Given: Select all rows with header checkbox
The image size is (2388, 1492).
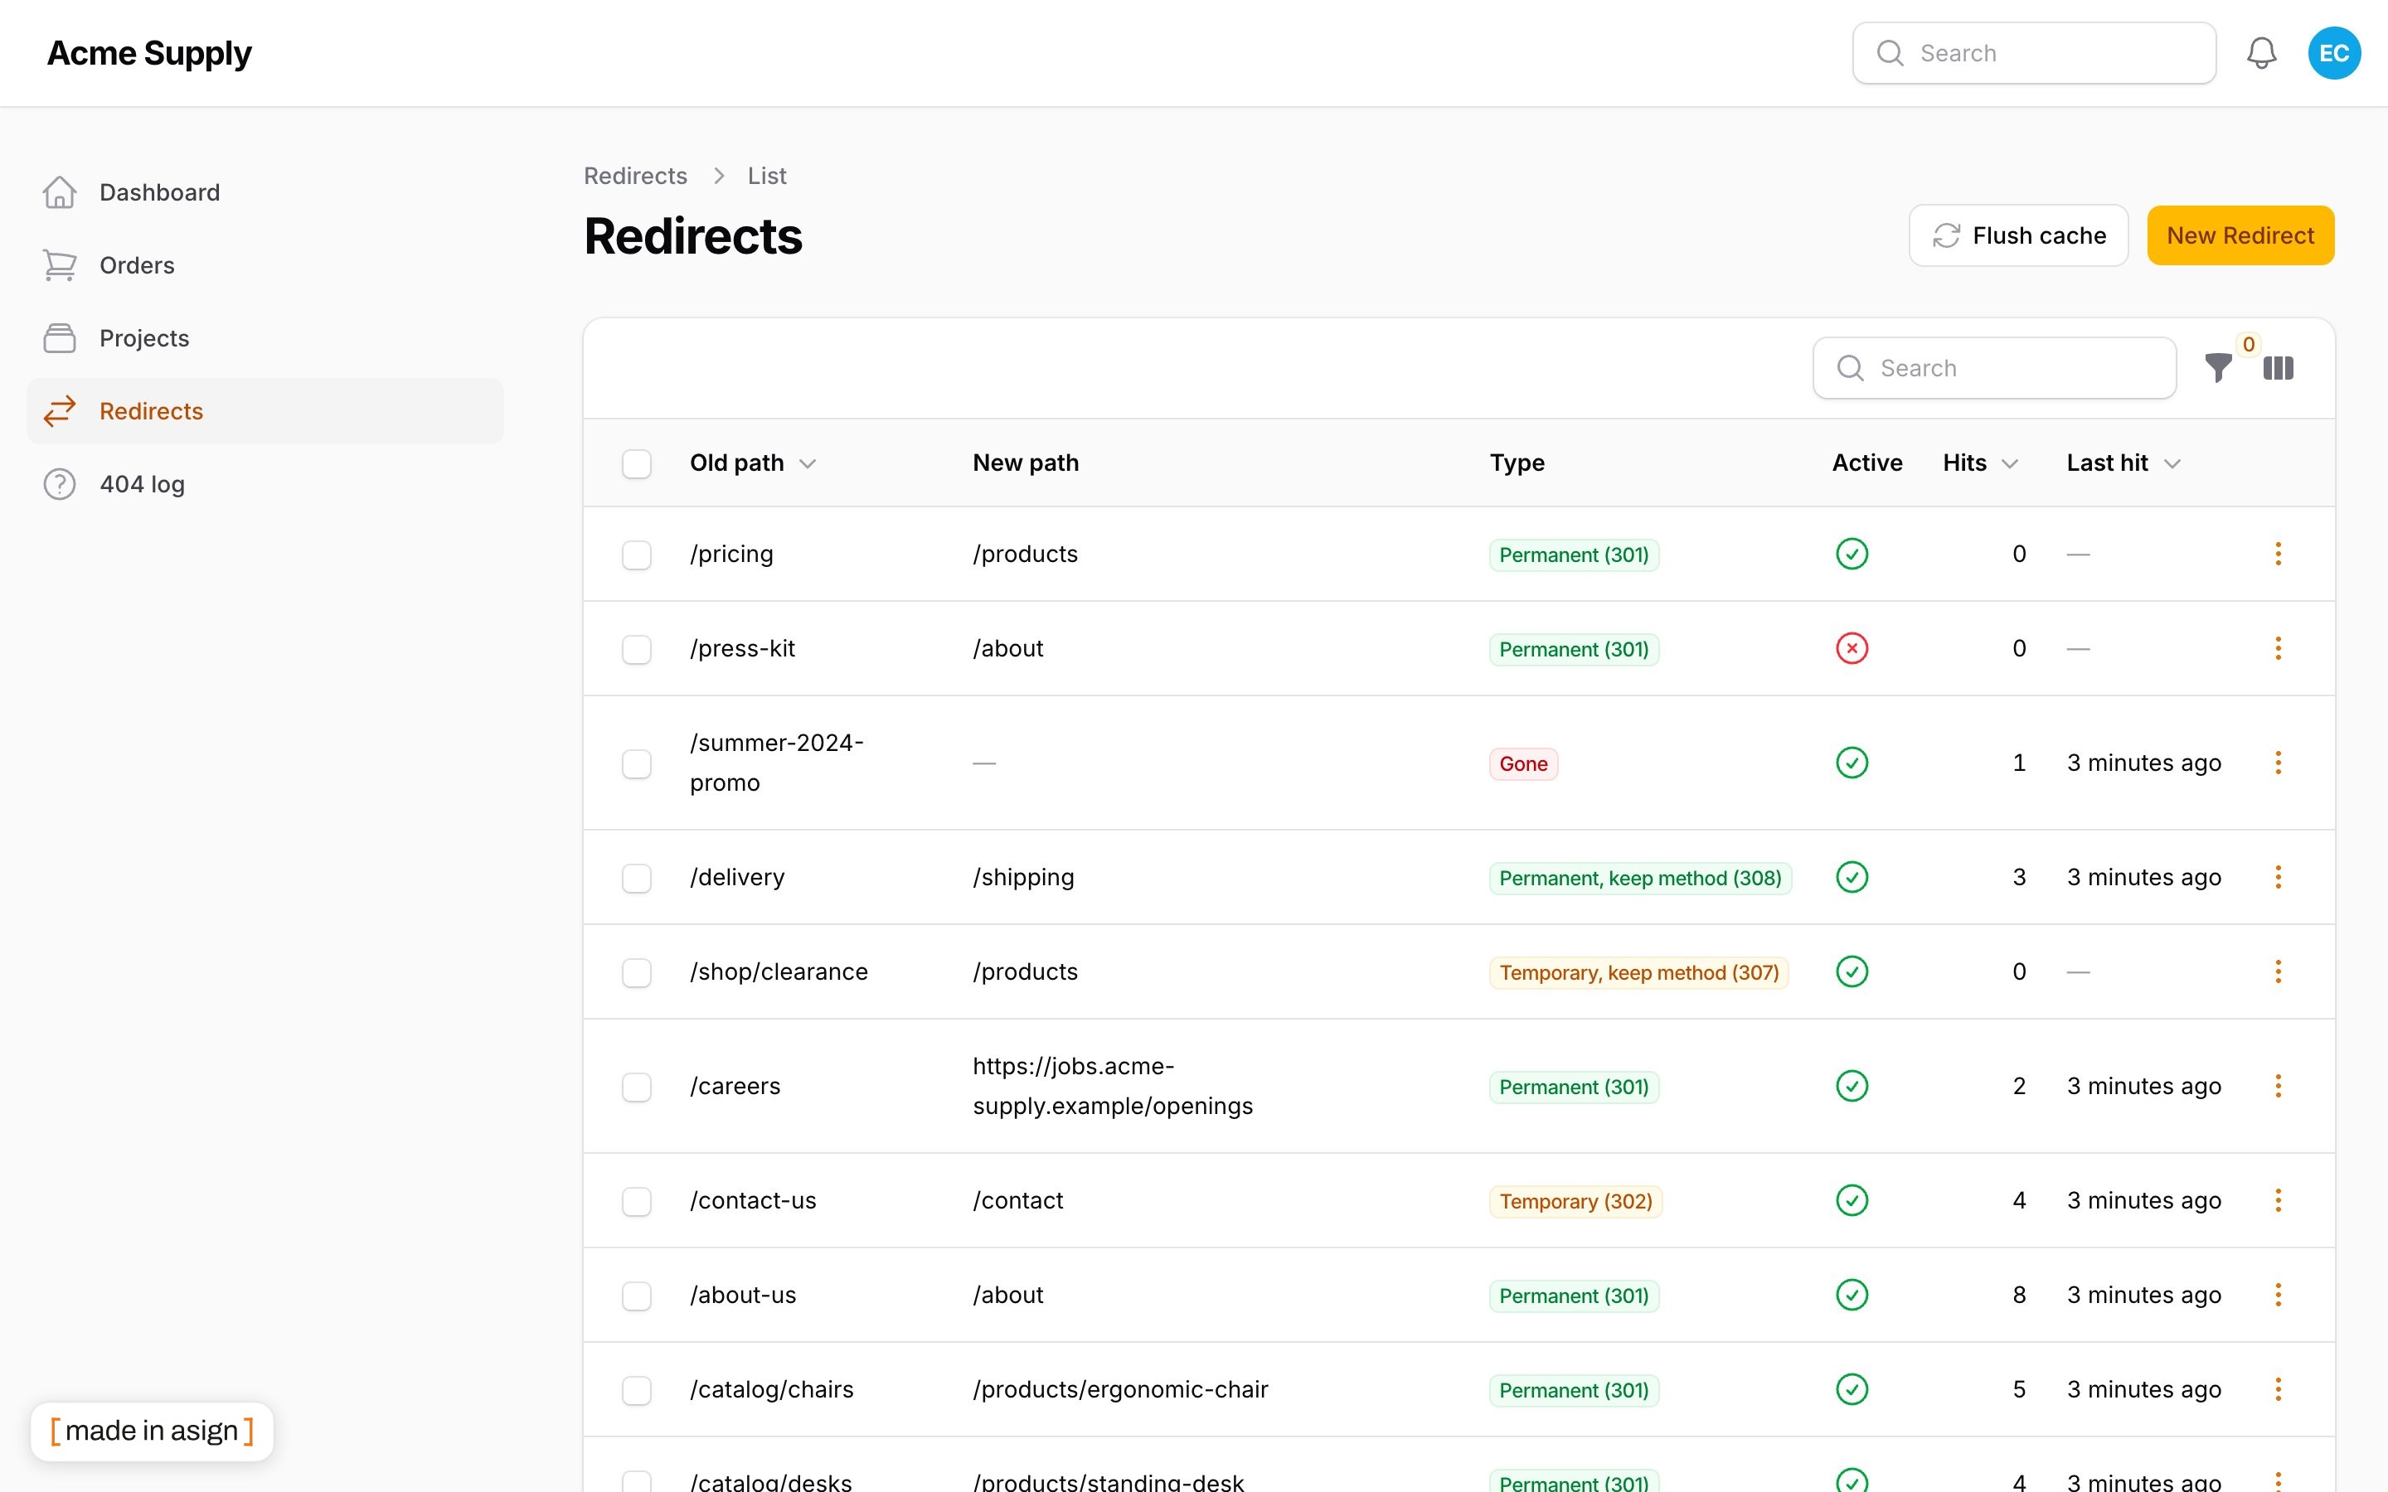Looking at the screenshot, I should pyautogui.click(x=637, y=464).
